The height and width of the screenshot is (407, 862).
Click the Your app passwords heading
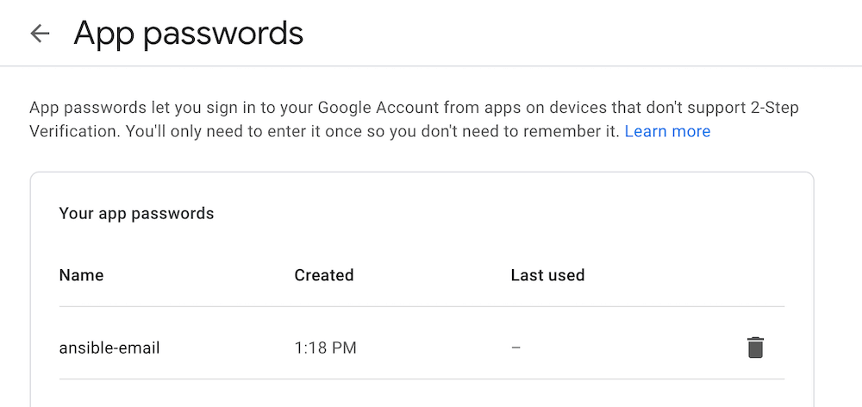(x=136, y=213)
